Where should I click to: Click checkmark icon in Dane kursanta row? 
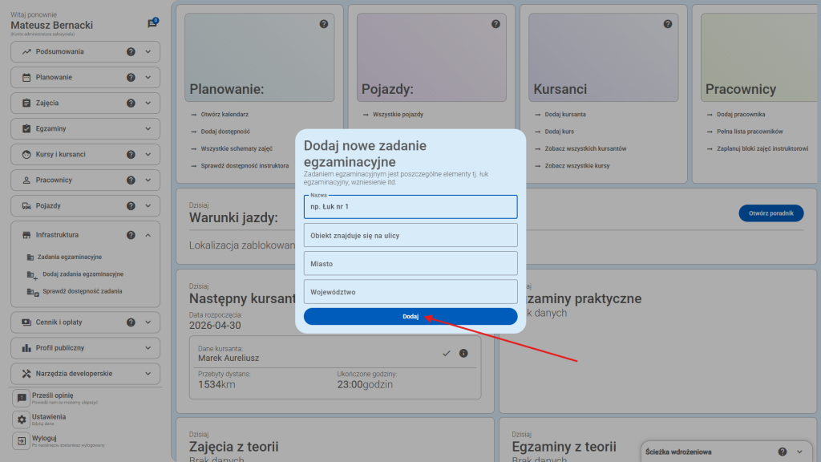pyautogui.click(x=447, y=353)
